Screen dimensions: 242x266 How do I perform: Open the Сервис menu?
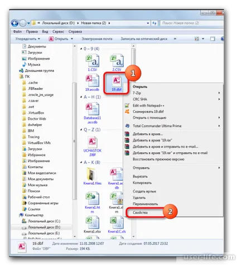click(58, 32)
